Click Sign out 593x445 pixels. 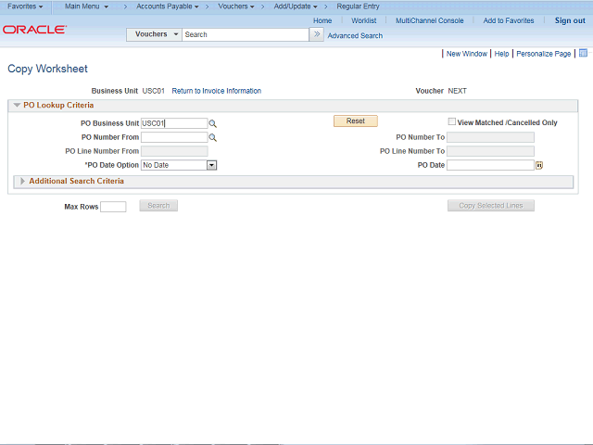pyautogui.click(x=570, y=20)
